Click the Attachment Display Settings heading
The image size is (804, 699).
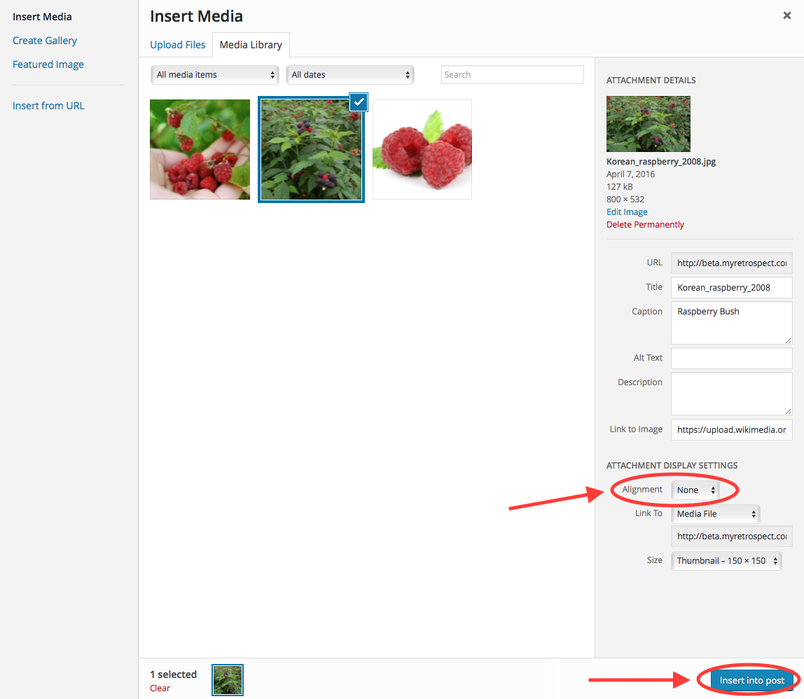pos(672,466)
